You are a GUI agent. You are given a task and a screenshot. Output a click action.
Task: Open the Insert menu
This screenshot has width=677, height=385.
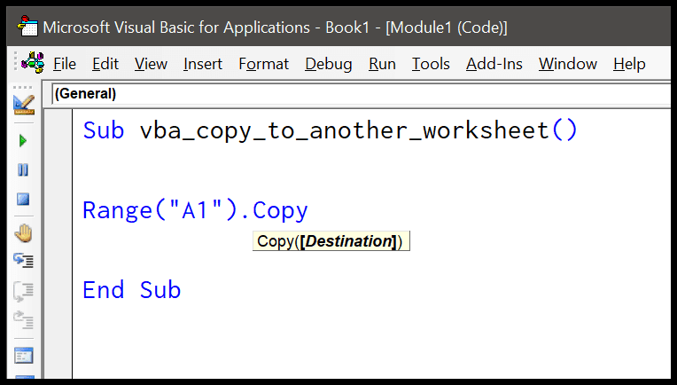pos(203,64)
